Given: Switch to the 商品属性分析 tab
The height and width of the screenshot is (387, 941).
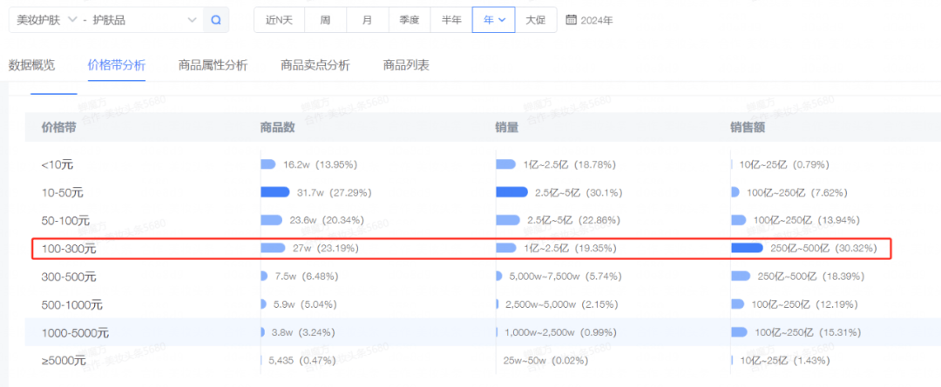Looking at the screenshot, I should click(213, 65).
